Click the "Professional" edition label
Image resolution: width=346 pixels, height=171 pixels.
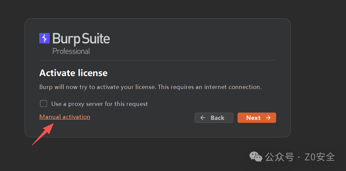(71, 51)
